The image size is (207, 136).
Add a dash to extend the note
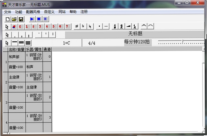pyautogui.click(x=106, y=26)
